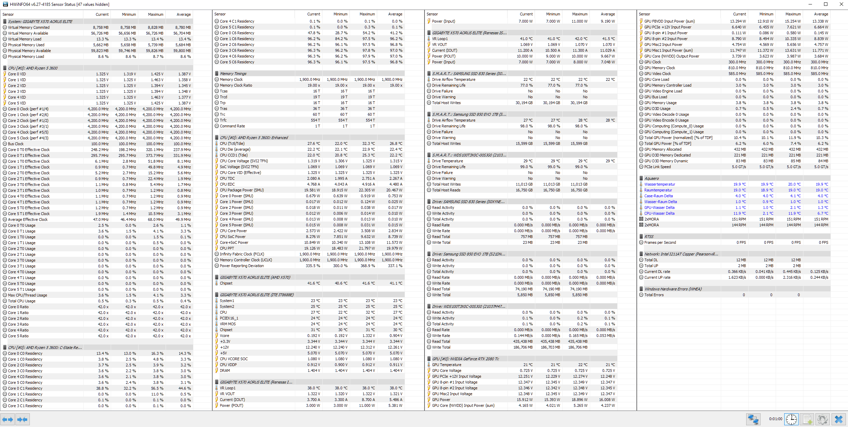Viewport: 848px width, 427px height.
Task: Click the Average column header in the fourth panel
Action: 817,14
